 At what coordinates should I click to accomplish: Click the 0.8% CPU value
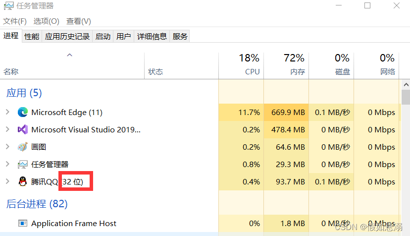(251, 165)
